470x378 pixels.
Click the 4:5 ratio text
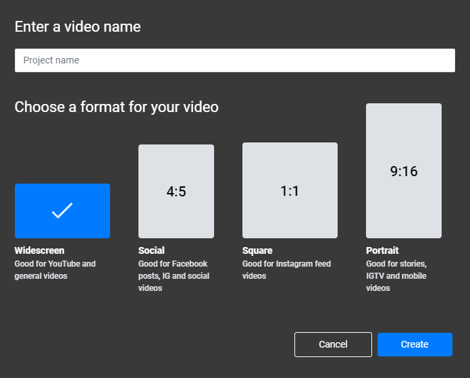pyautogui.click(x=176, y=192)
